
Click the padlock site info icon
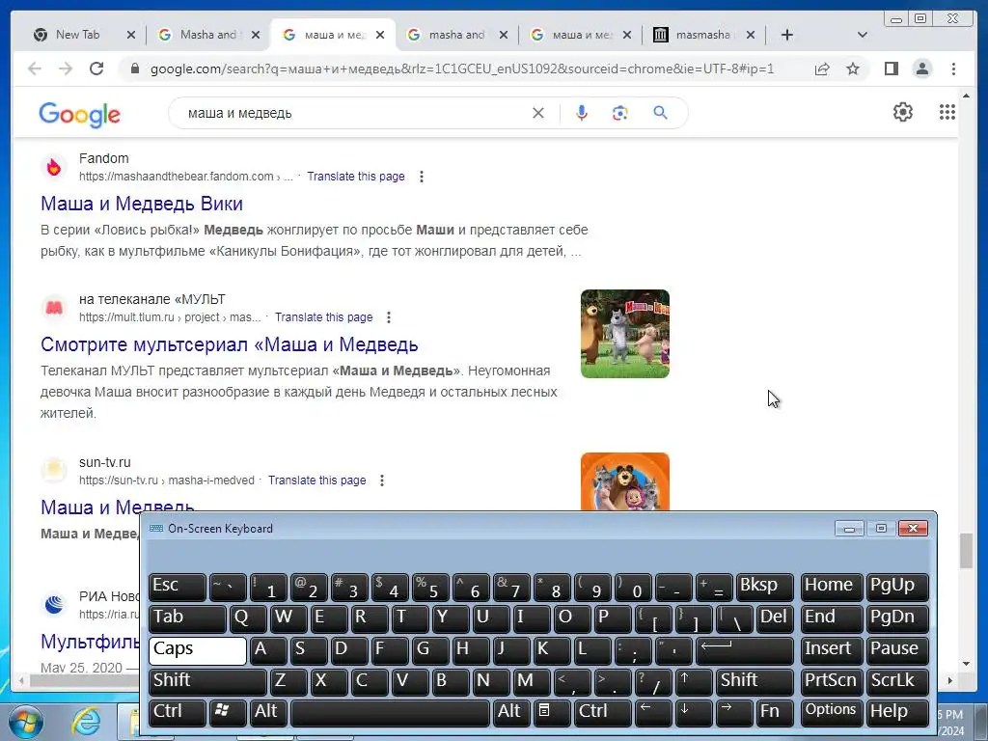tap(134, 69)
